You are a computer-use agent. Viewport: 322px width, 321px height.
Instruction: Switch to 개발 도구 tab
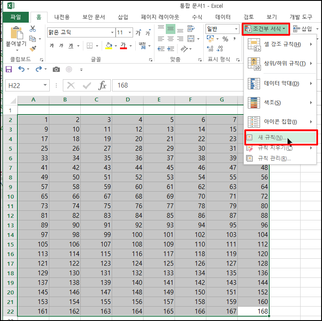point(301,17)
